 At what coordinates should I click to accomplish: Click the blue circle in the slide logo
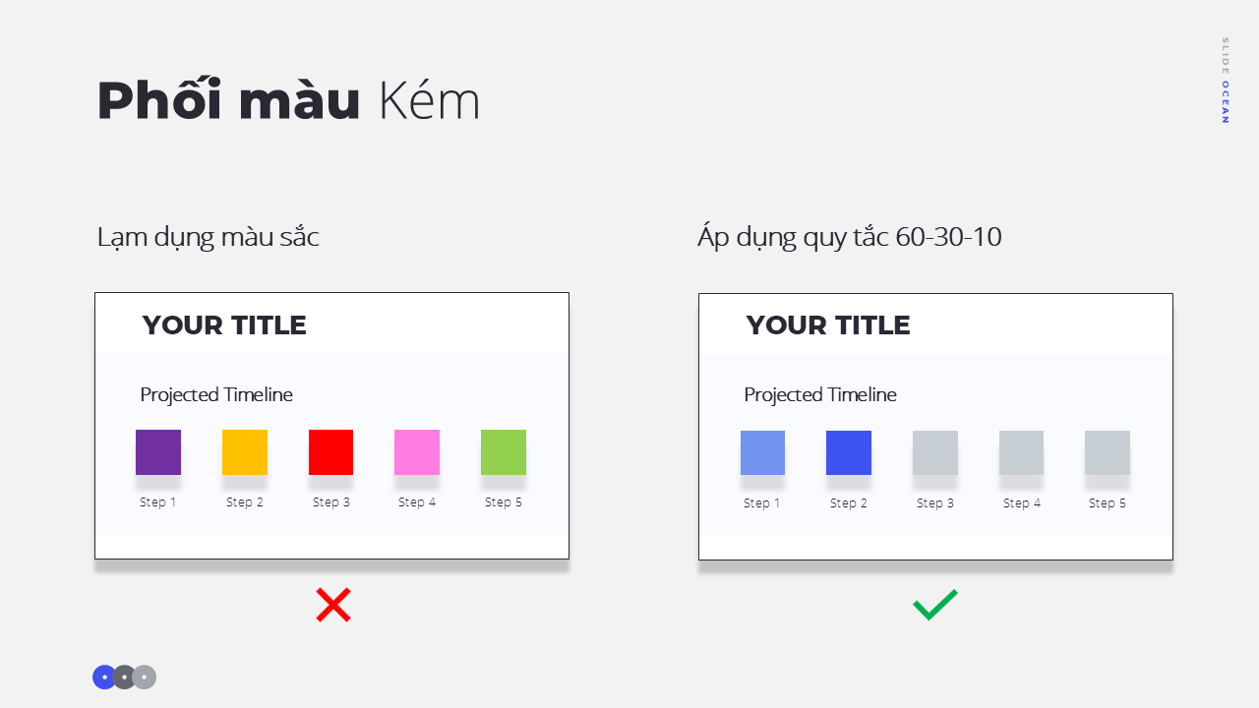104,677
